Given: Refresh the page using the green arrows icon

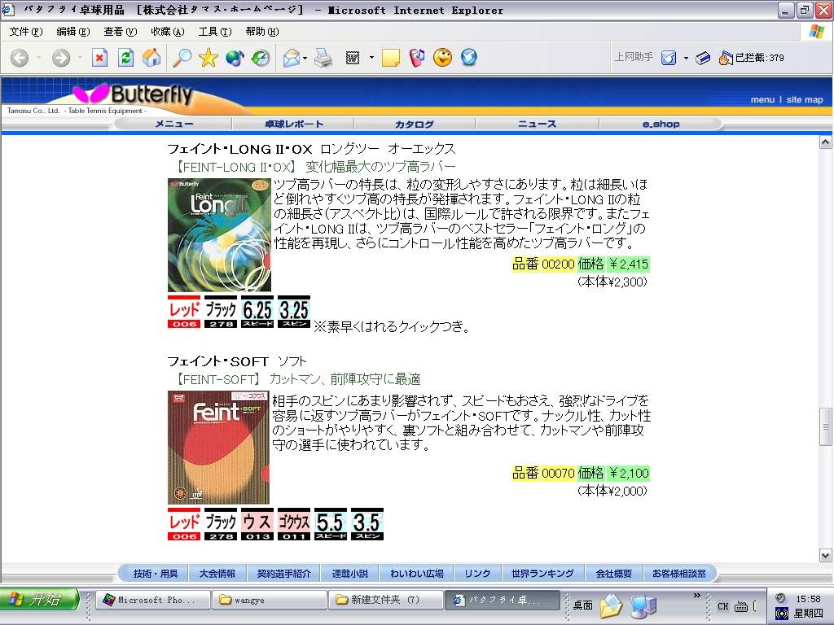Looking at the screenshot, I should coord(125,58).
